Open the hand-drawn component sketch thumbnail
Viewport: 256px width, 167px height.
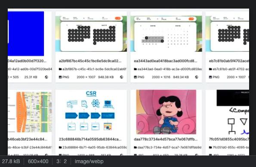[x=233, y=112]
